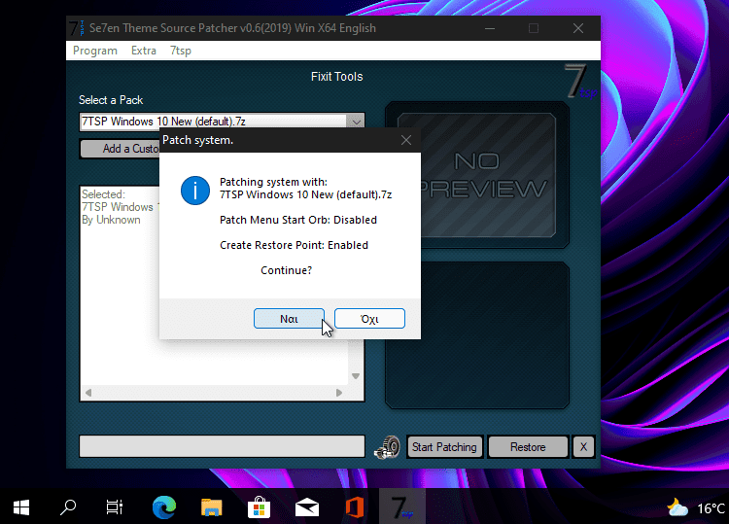The image size is (729, 524).
Task: Open the 7tsp menu
Action: pyautogui.click(x=181, y=51)
